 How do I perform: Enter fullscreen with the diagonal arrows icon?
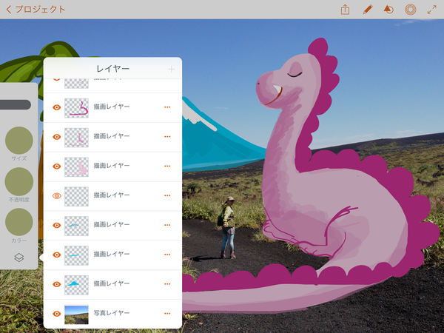[x=432, y=10]
